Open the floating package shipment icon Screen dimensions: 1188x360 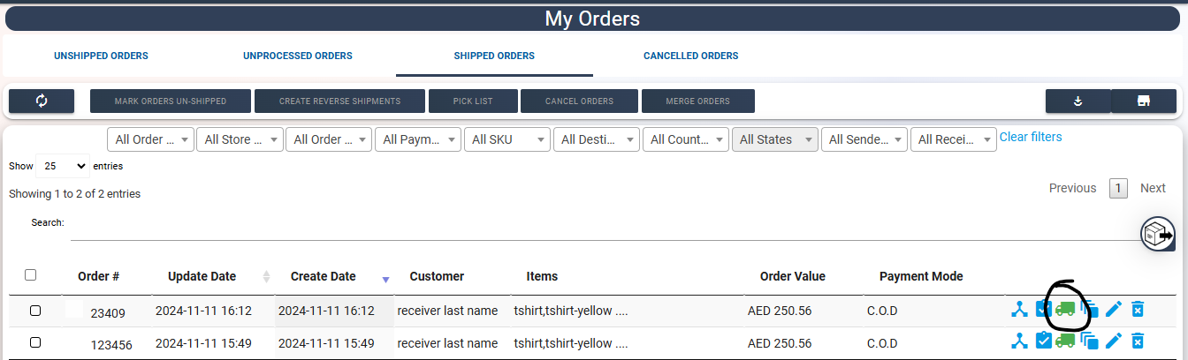point(1158,234)
